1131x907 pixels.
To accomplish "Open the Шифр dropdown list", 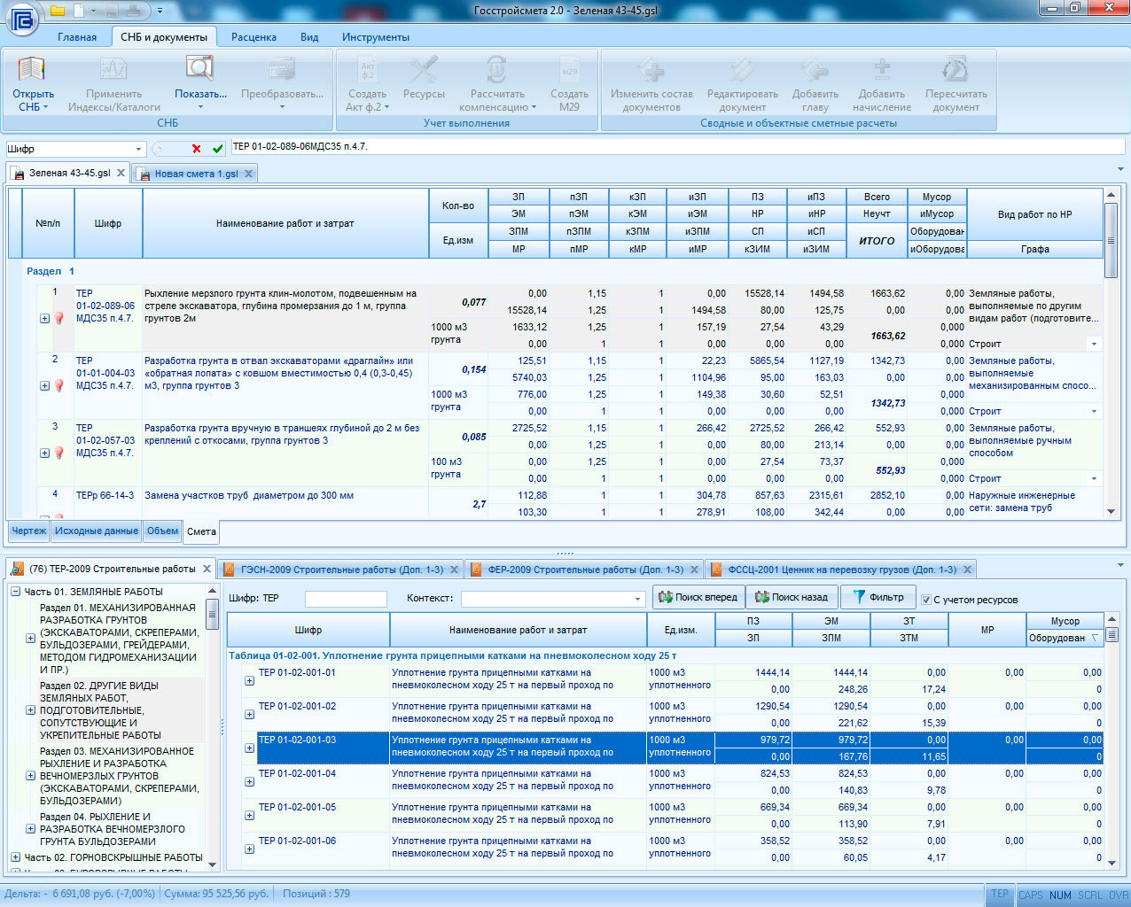I will click(x=138, y=150).
